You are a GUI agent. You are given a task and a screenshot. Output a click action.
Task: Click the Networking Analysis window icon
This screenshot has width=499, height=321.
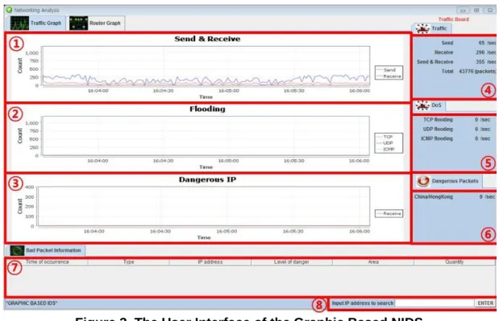(x=9, y=10)
